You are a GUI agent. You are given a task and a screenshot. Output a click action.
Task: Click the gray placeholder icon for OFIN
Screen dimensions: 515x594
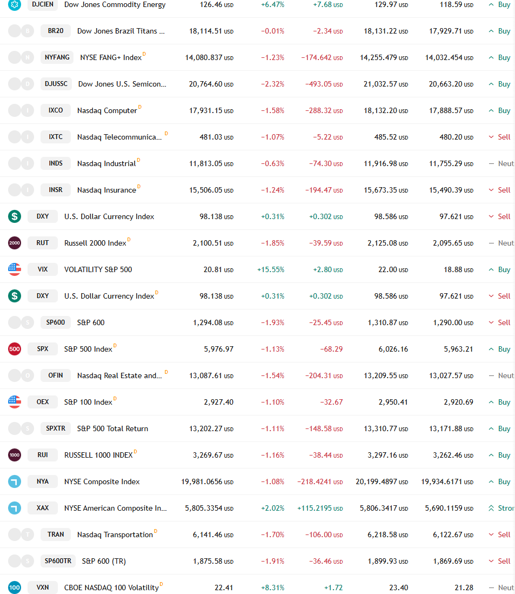tap(21, 375)
